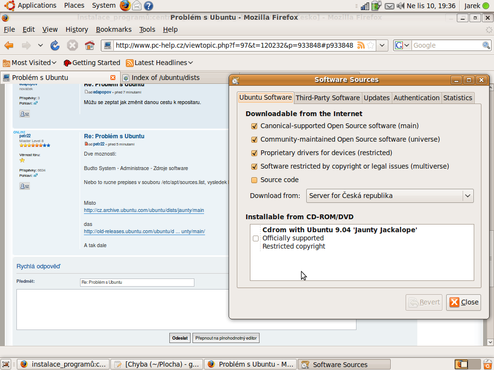494x370 pixels.
Task: Click the show desktop icon
Action: (x=6, y=364)
